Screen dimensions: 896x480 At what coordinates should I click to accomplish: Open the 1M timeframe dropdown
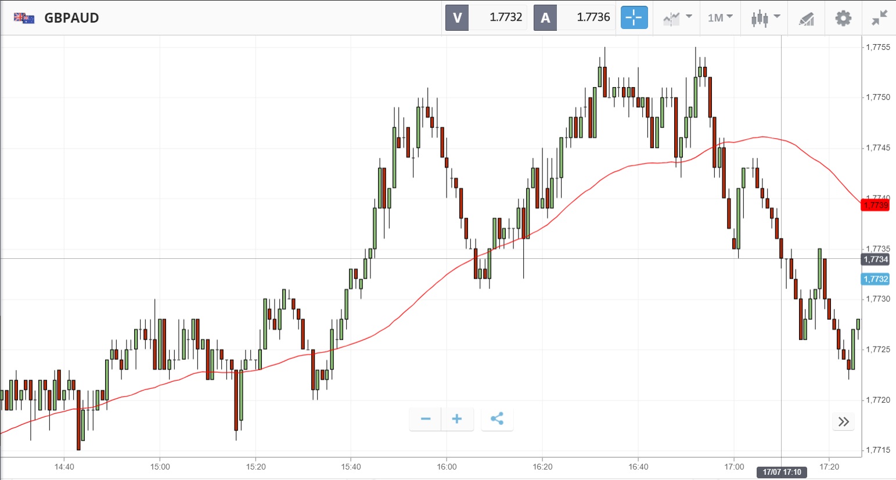click(720, 17)
